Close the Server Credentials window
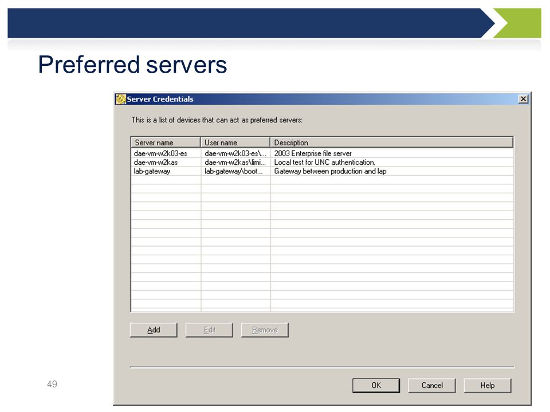 pyautogui.click(x=523, y=99)
